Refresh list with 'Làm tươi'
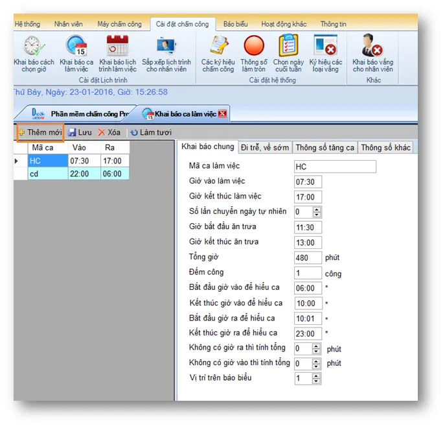Screen dimensions: 445x428 point(150,132)
